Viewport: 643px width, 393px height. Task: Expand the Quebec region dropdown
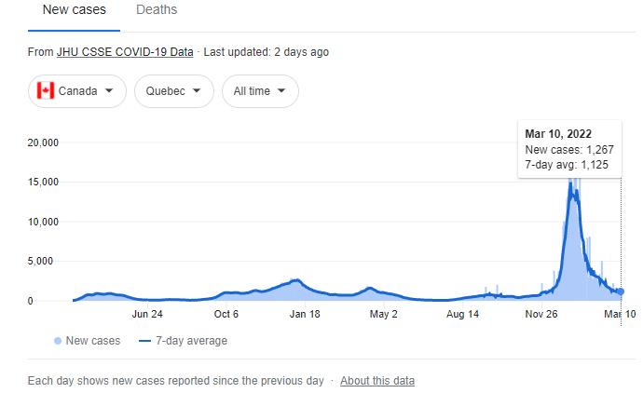click(x=174, y=91)
